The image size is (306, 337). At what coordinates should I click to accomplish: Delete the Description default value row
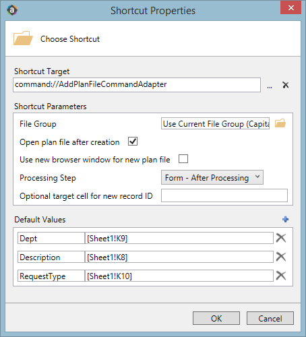click(x=281, y=257)
